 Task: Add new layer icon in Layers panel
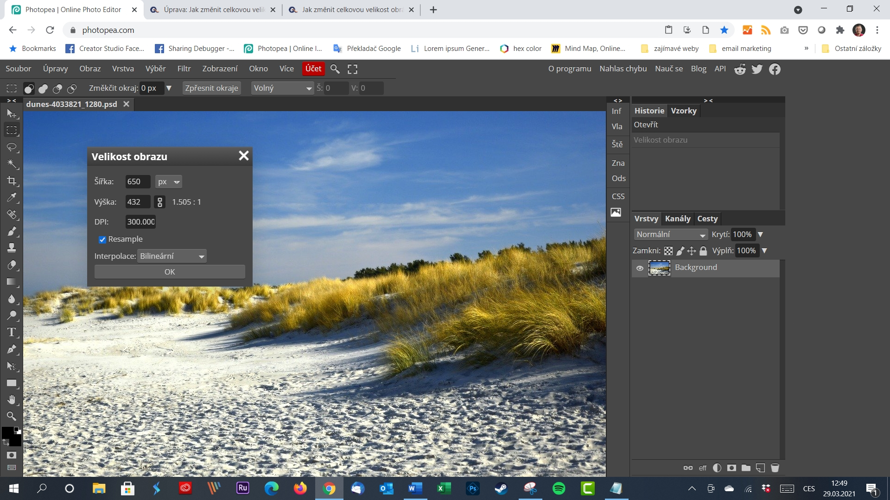pyautogui.click(x=760, y=468)
